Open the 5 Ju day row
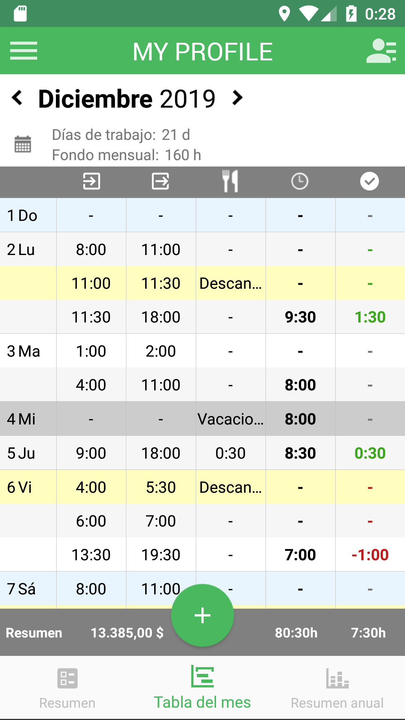The width and height of the screenshot is (405, 720). pyautogui.click(x=202, y=453)
